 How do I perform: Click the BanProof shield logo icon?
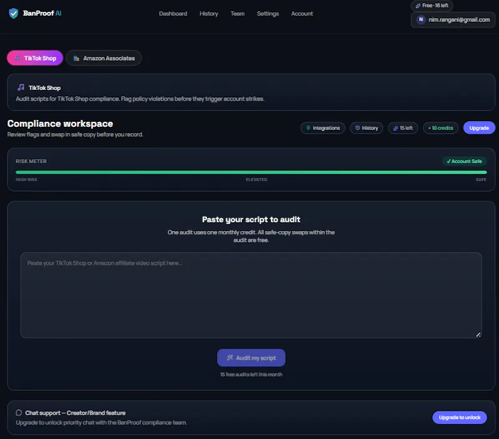pos(13,13)
